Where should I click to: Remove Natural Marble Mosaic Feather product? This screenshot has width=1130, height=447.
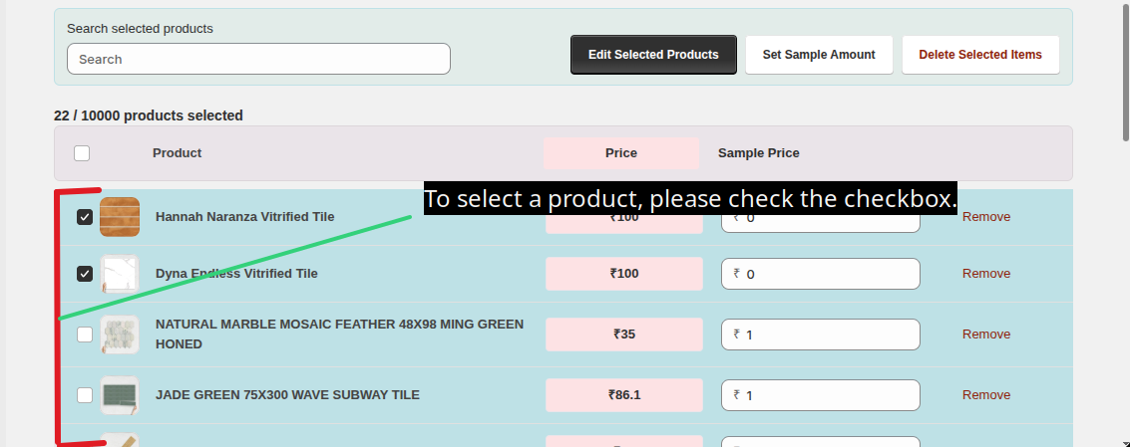pyautogui.click(x=985, y=334)
